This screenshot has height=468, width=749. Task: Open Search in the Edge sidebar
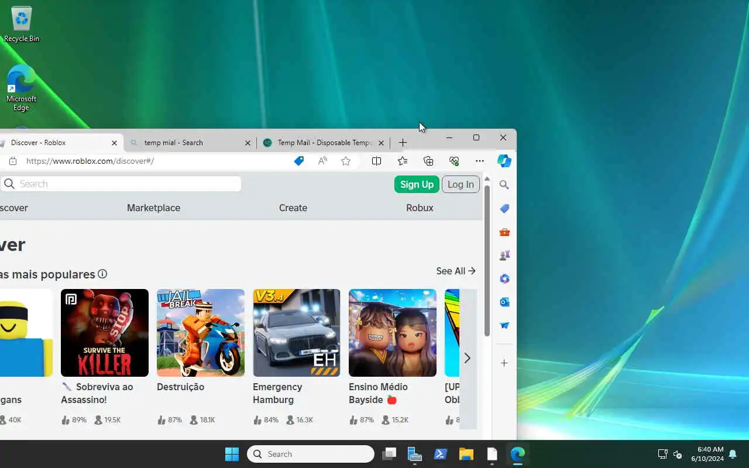[504, 185]
